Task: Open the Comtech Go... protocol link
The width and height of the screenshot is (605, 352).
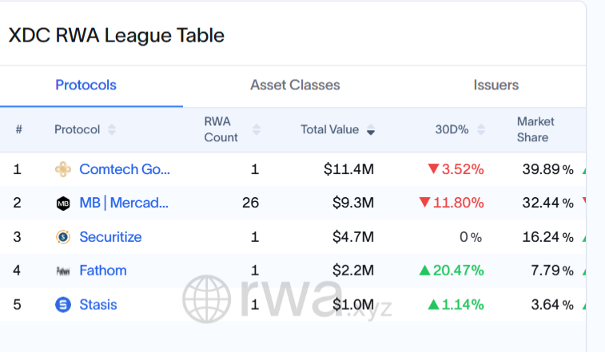Action: 125,169
